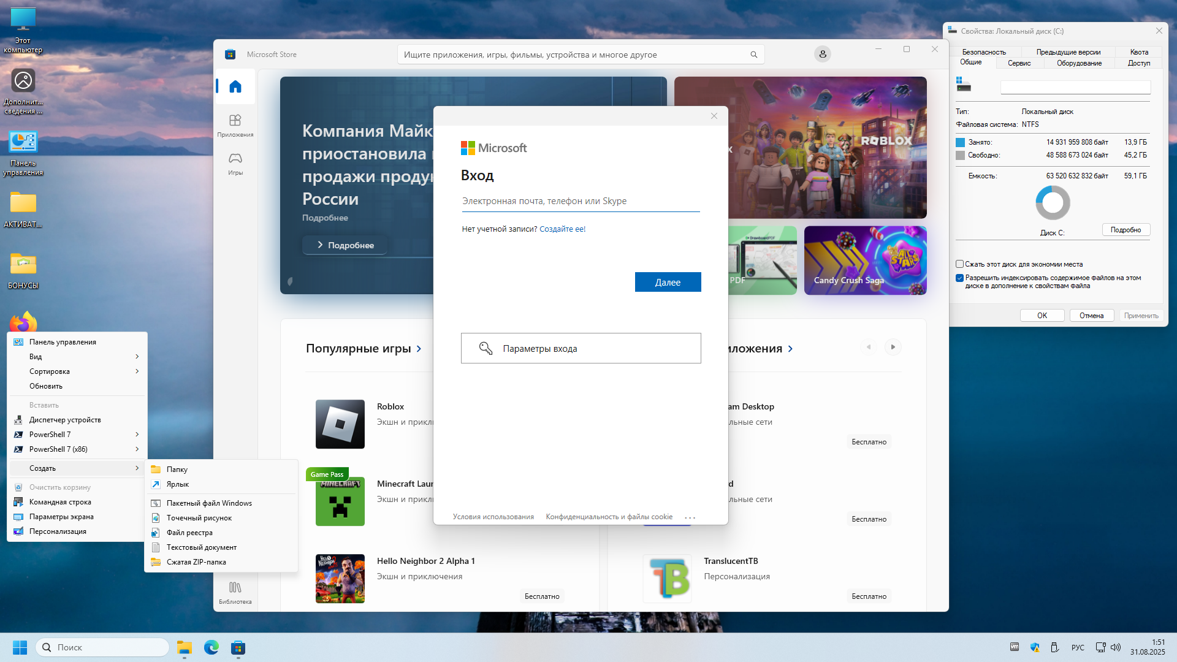Open the This PC desktop icon
This screenshot has height=662, width=1177.
tap(23, 29)
